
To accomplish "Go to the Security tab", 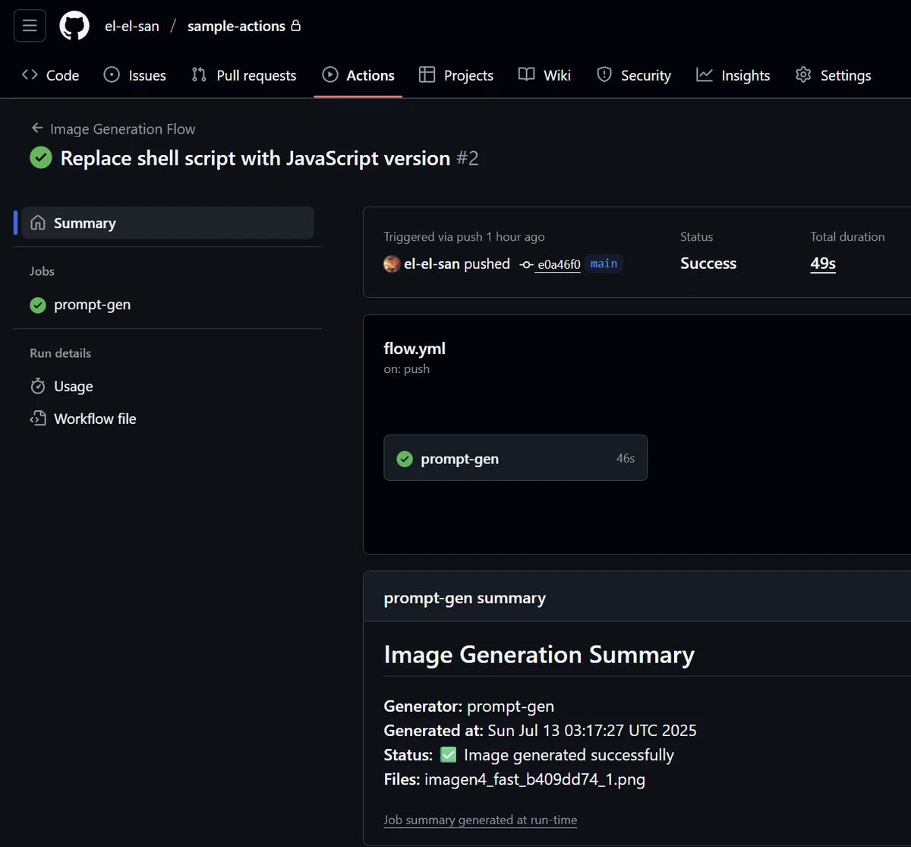I will [x=634, y=75].
